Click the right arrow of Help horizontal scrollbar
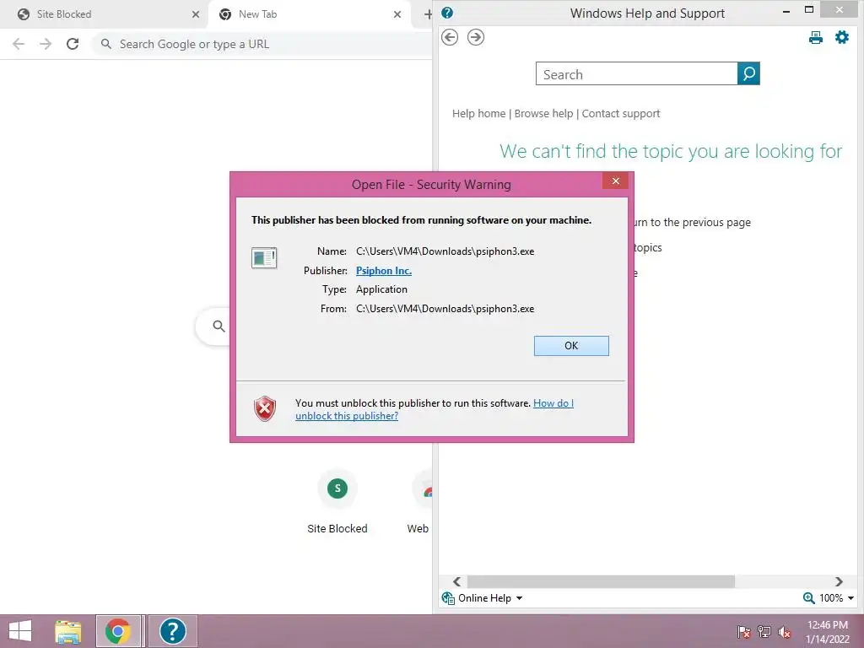 [839, 581]
